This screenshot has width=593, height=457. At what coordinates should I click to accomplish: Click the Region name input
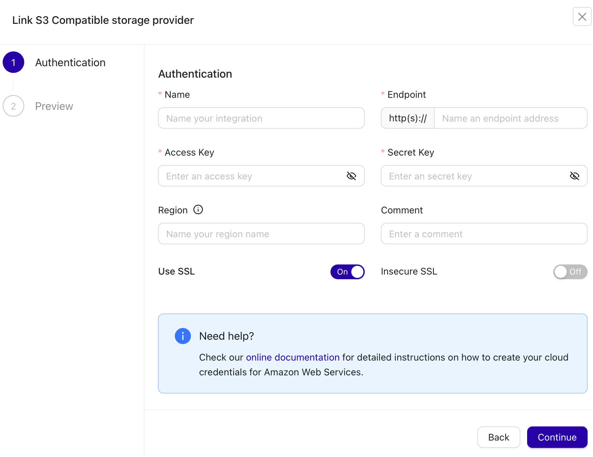(x=261, y=234)
